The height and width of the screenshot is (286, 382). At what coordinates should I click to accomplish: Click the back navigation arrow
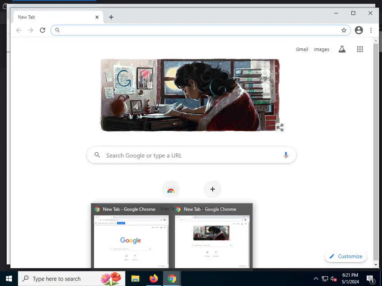19,30
